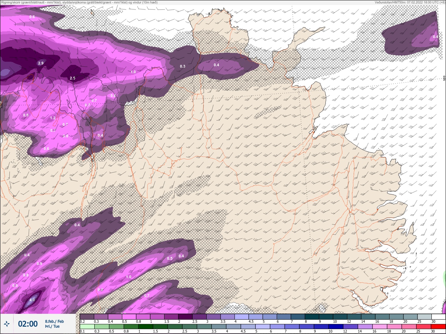Click the 2.9 precipitation value on the map

(x=41, y=63)
